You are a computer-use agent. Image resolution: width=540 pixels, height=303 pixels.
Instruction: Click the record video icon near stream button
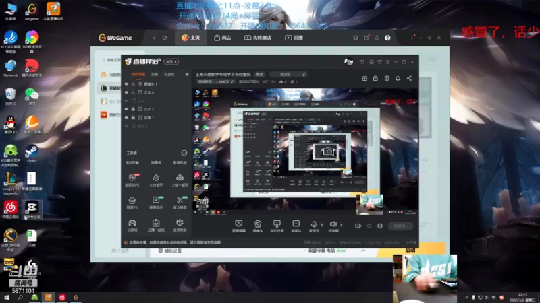pos(358,226)
